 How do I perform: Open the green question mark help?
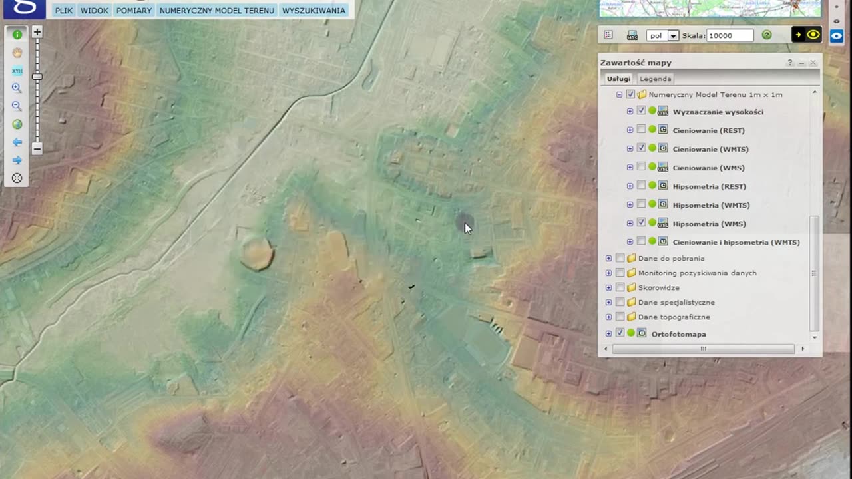tap(767, 35)
